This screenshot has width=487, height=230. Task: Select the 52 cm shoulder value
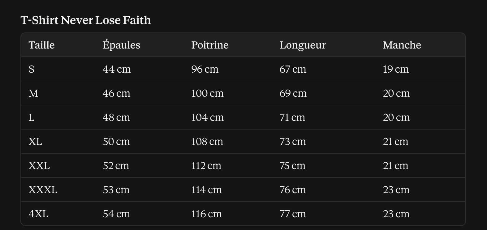(x=116, y=166)
